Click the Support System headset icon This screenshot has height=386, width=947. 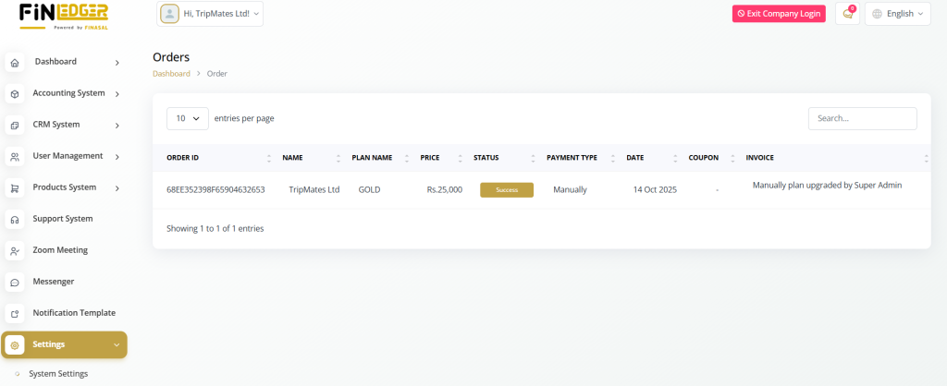click(x=14, y=220)
